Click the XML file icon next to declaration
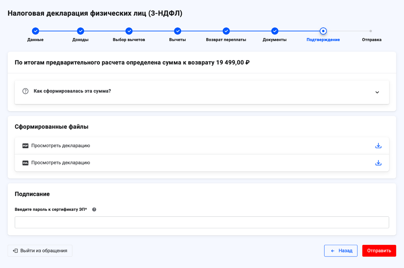404x268 pixels. [26, 163]
